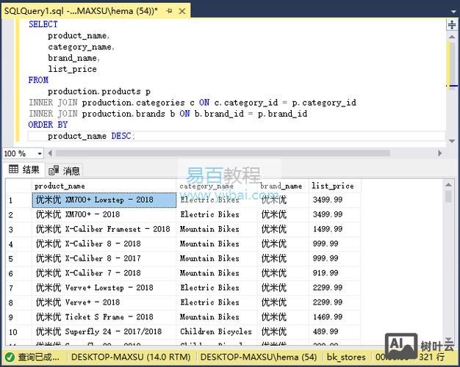Switch to the 结果 results tab
The height and width of the screenshot is (367, 460).
pyautogui.click(x=24, y=170)
